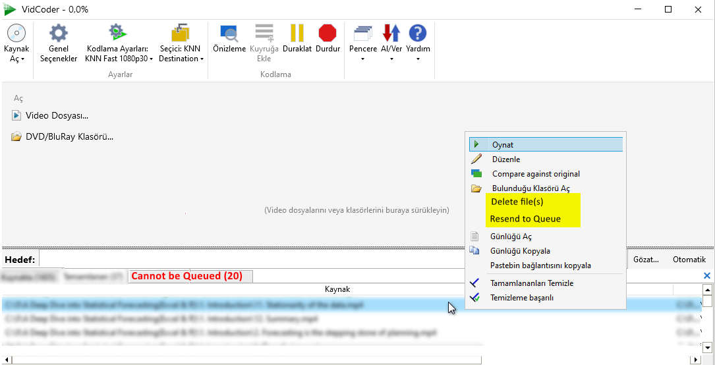The height and width of the screenshot is (365, 715).
Task: Open Genel Seçenekler gear icon
Action: 59,33
